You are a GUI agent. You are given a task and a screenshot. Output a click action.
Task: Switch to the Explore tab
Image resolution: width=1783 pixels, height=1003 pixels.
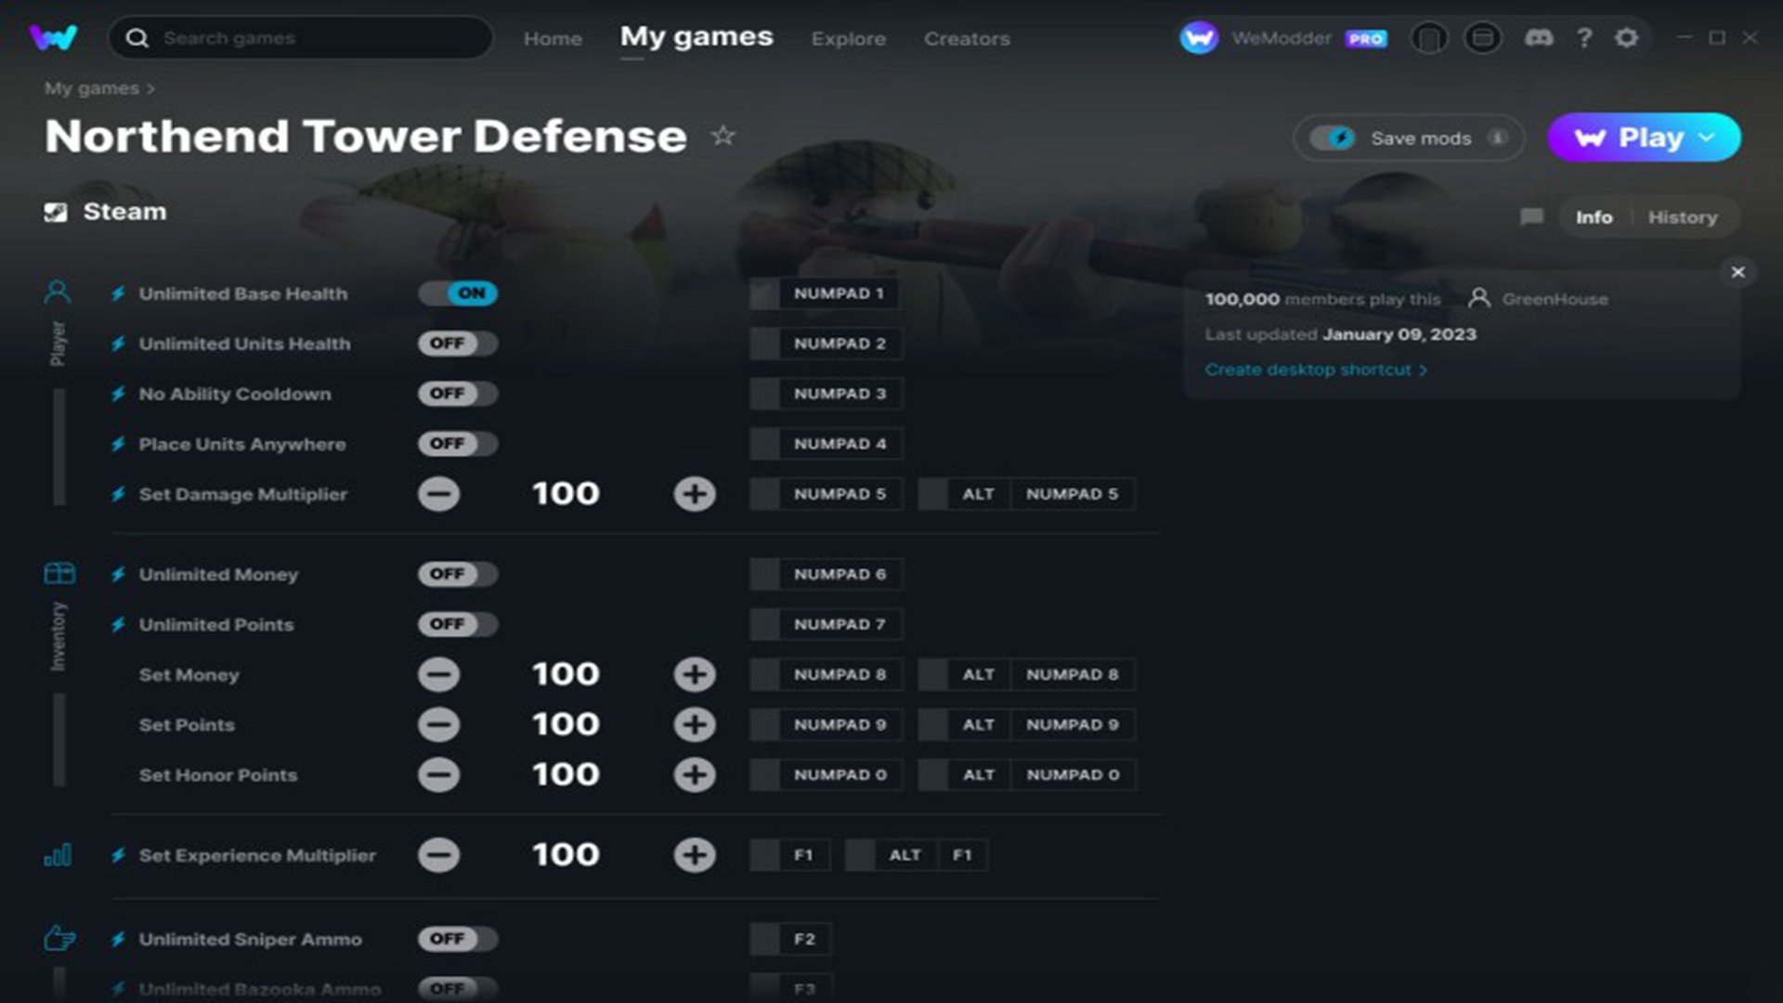pyautogui.click(x=848, y=39)
